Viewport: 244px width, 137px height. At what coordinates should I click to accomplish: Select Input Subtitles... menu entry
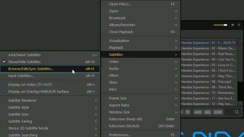pyautogui.click(x=50, y=76)
